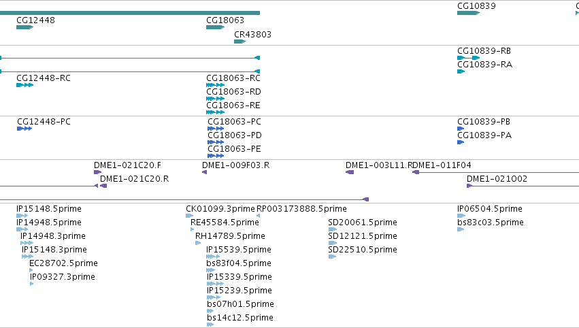Screen dimensions: 579x328
Task: Select the IP15539.5prime EST label
Action: click(x=239, y=250)
